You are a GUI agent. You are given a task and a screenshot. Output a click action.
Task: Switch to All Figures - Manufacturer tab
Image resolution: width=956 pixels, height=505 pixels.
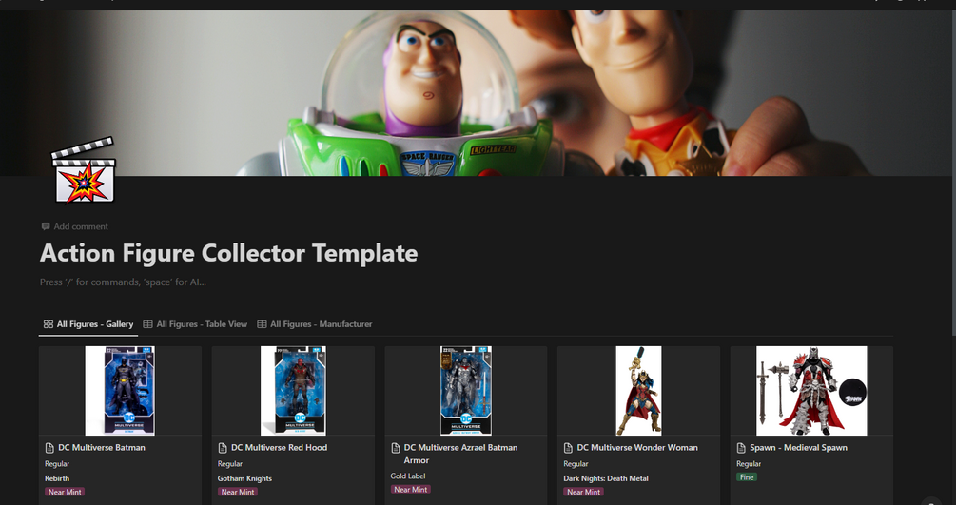click(x=315, y=324)
